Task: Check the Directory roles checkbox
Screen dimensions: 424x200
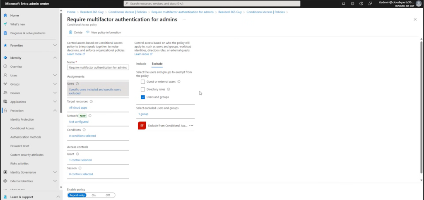Action: coord(143,89)
